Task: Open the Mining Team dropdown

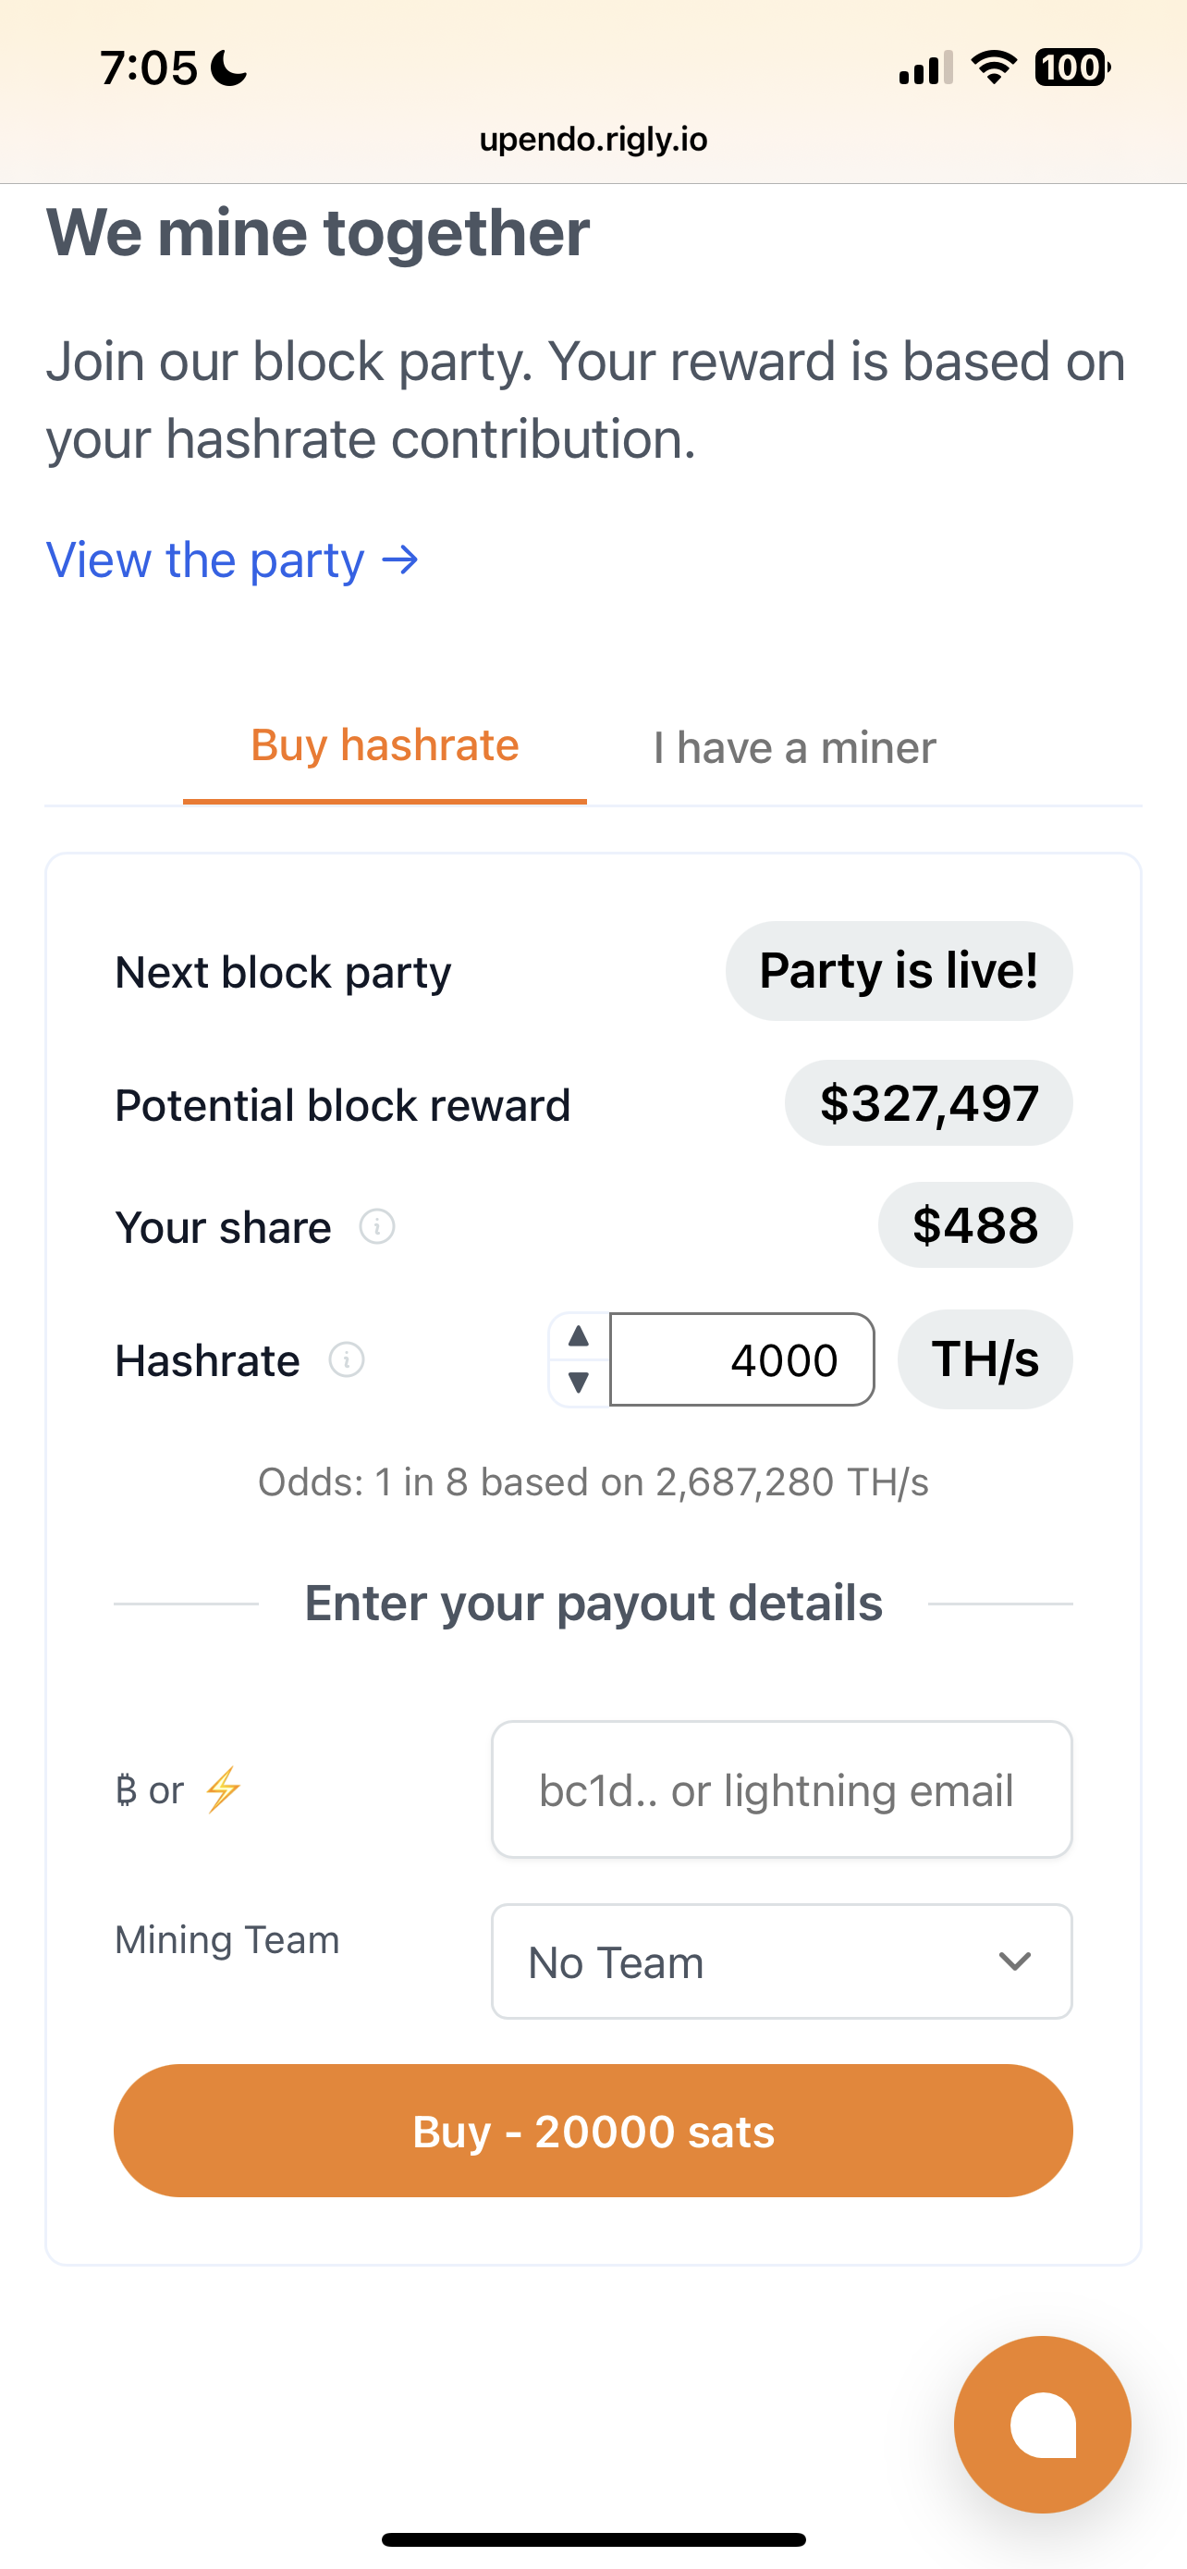Action: coord(781,1961)
